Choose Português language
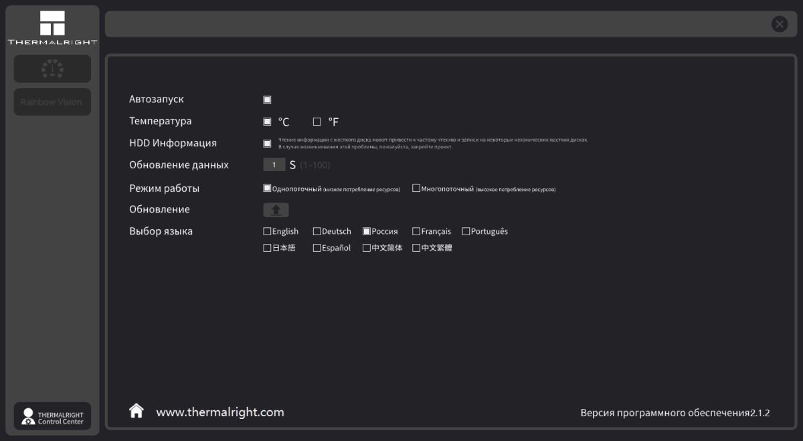The height and width of the screenshot is (441, 803). 466,231
